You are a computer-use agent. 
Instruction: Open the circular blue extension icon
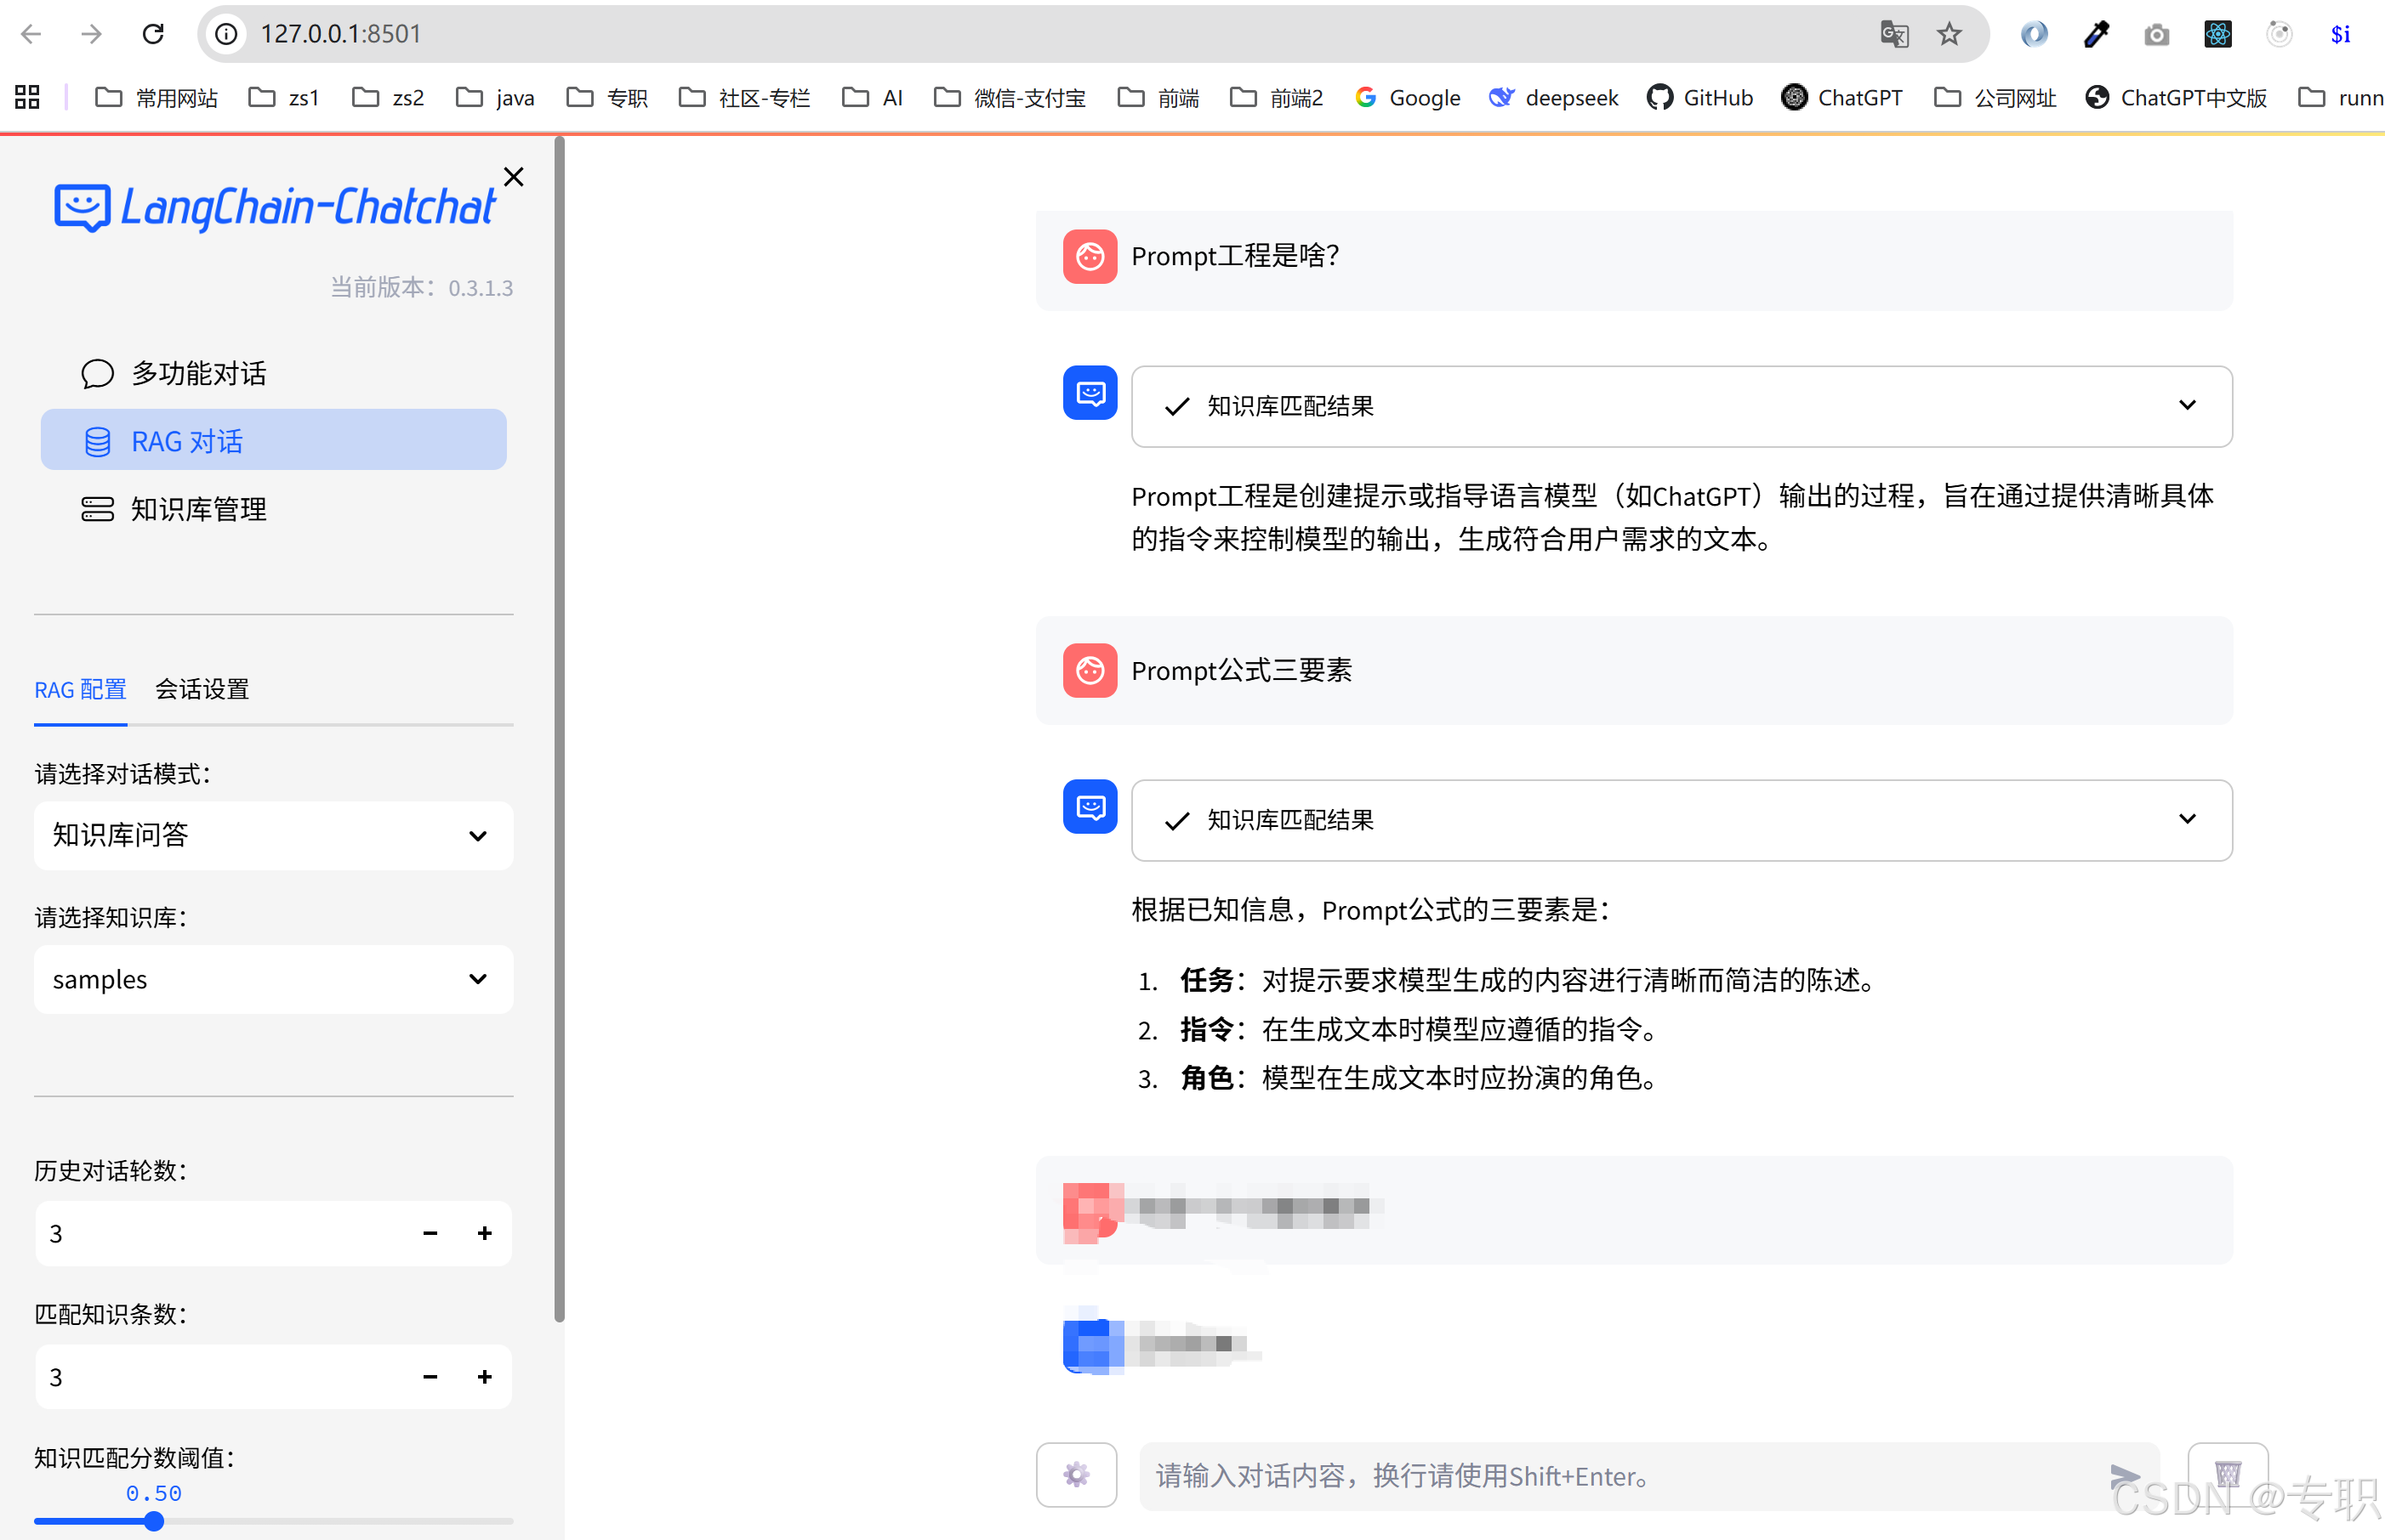pos(2034,34)
